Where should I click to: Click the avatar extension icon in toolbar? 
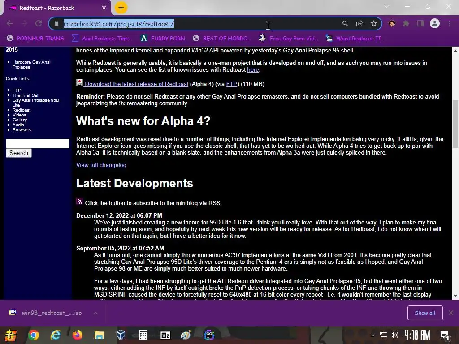[392, 23]
